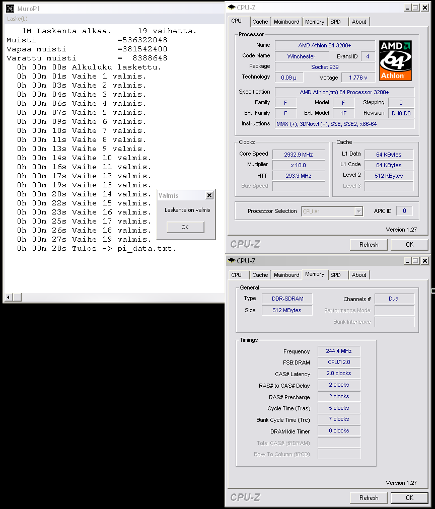Open About tab in upper CPU-Z window

[x=359, y=22]
